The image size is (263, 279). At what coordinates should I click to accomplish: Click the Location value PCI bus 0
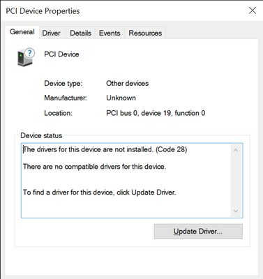click(156, 113)
